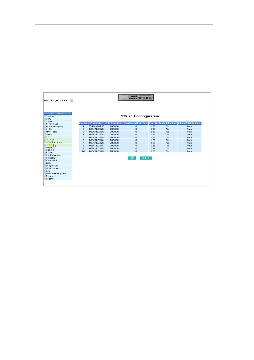Click priority 128 in port 1 row
This screenshot has height=360, width=254.
(153, 126)
